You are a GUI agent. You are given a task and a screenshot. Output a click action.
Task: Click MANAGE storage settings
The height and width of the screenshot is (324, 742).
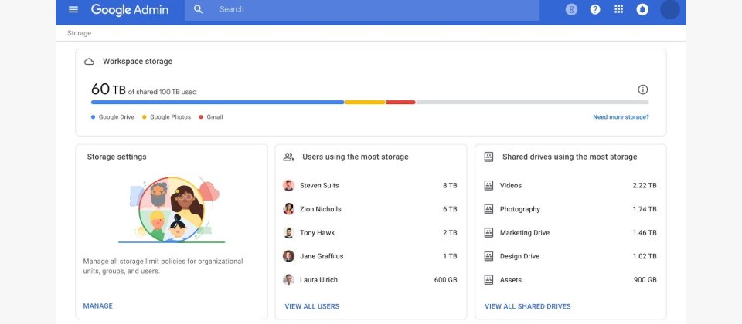98,306
